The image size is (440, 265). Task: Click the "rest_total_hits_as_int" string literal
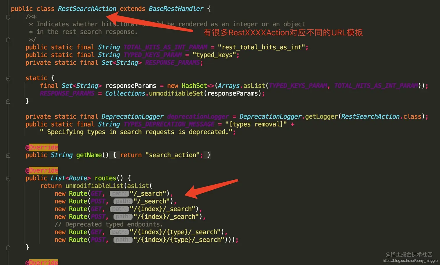[x=261, y=47]
